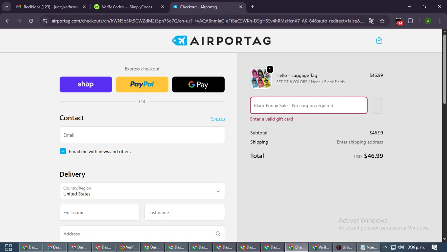Open network settings tray icon
Viewport: 447px width, 252px height.
[393, 247]
